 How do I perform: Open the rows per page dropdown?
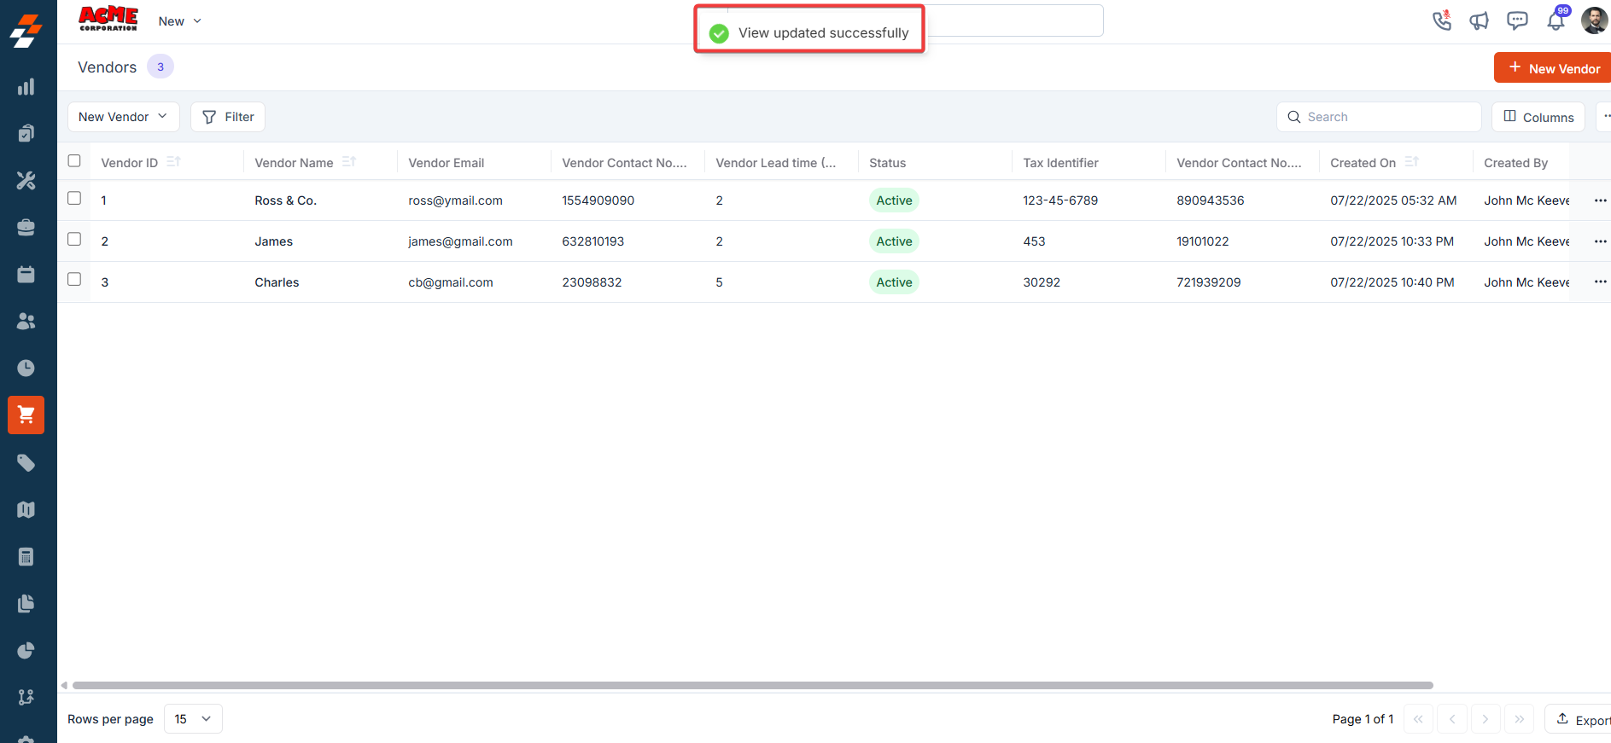point(193,719)
